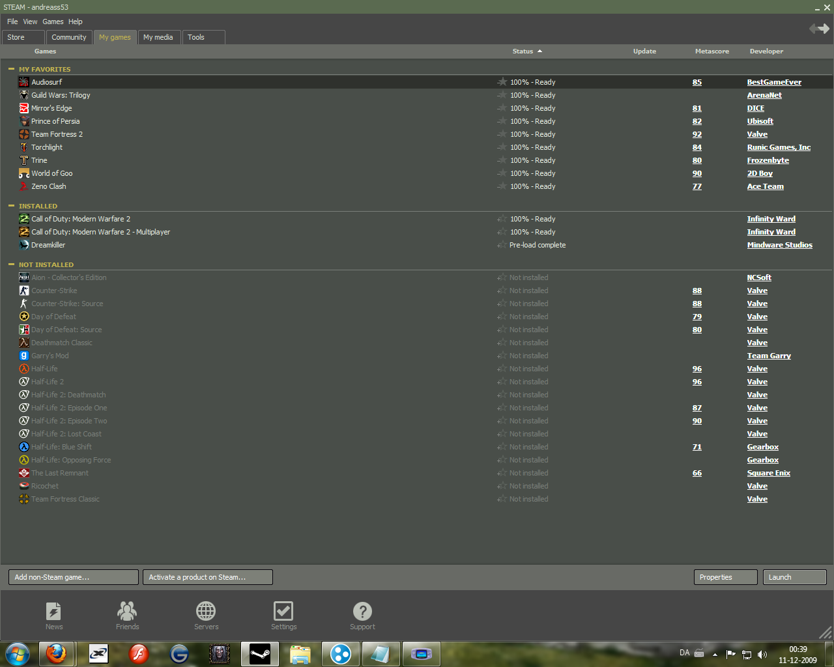Add Counter-Strike to favorites with its star
This screenshot has width=834, height=667.
pos(502,291)
